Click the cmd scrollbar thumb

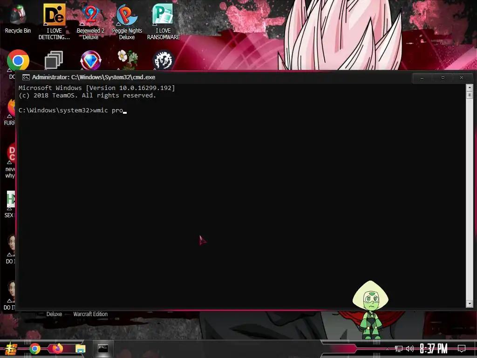click(x=470, y=95)
